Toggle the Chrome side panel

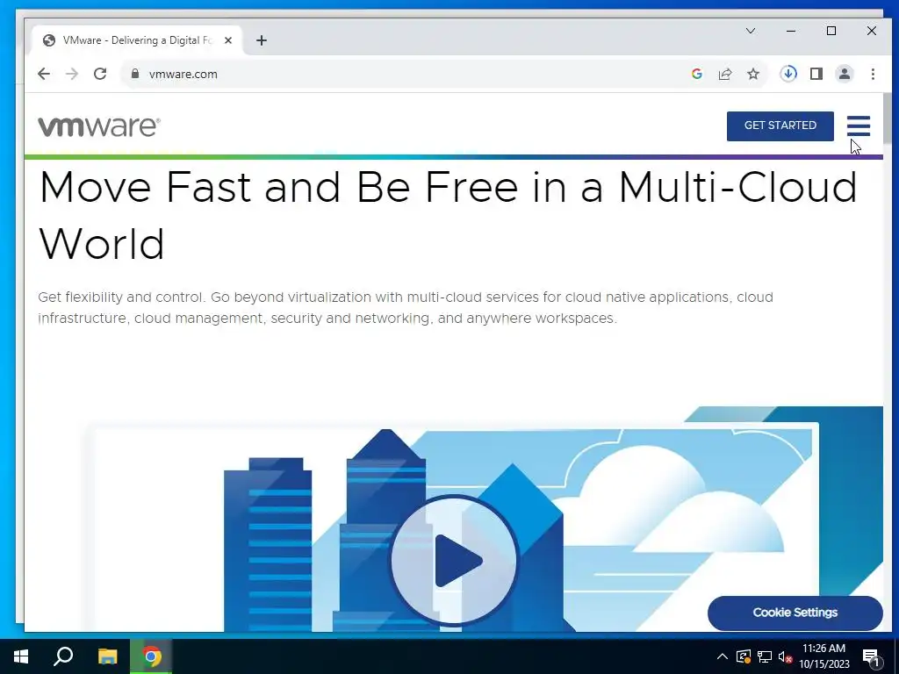point(816,74)
